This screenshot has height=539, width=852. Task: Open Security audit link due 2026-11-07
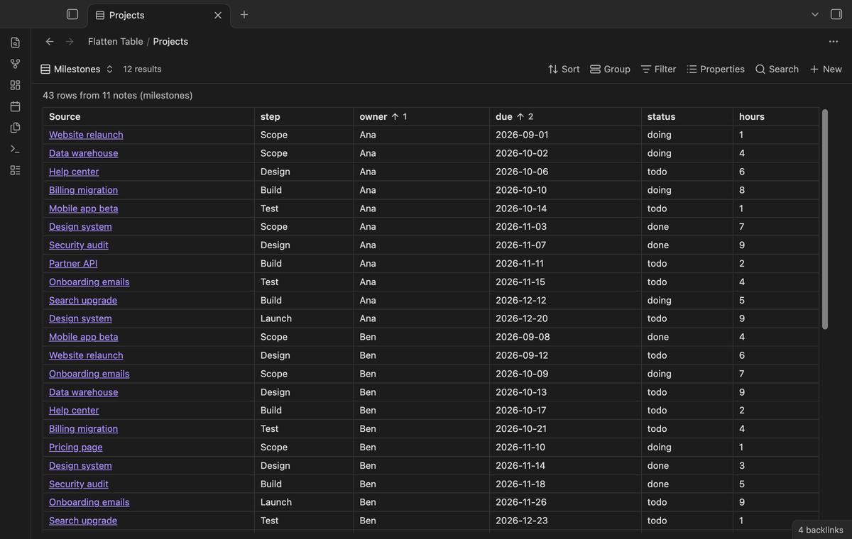tap(79, 245)
